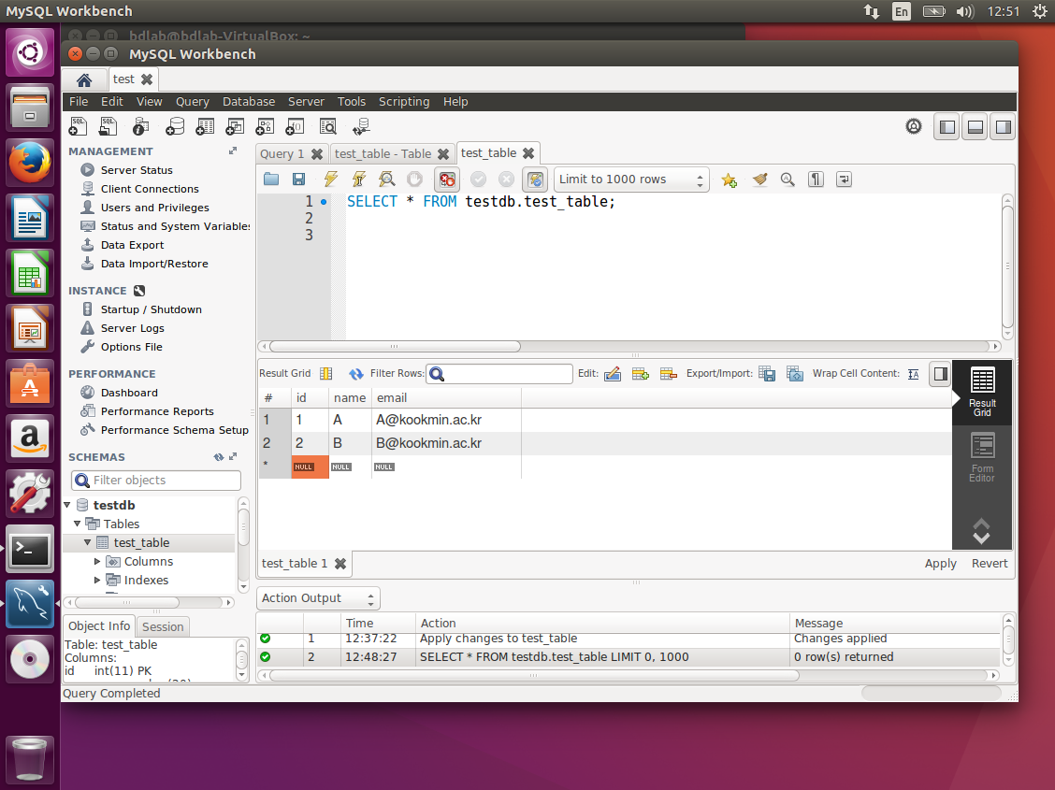Toggle result side panel button
This screenshot has width=1055, height=790.
[x=941, y=374]
